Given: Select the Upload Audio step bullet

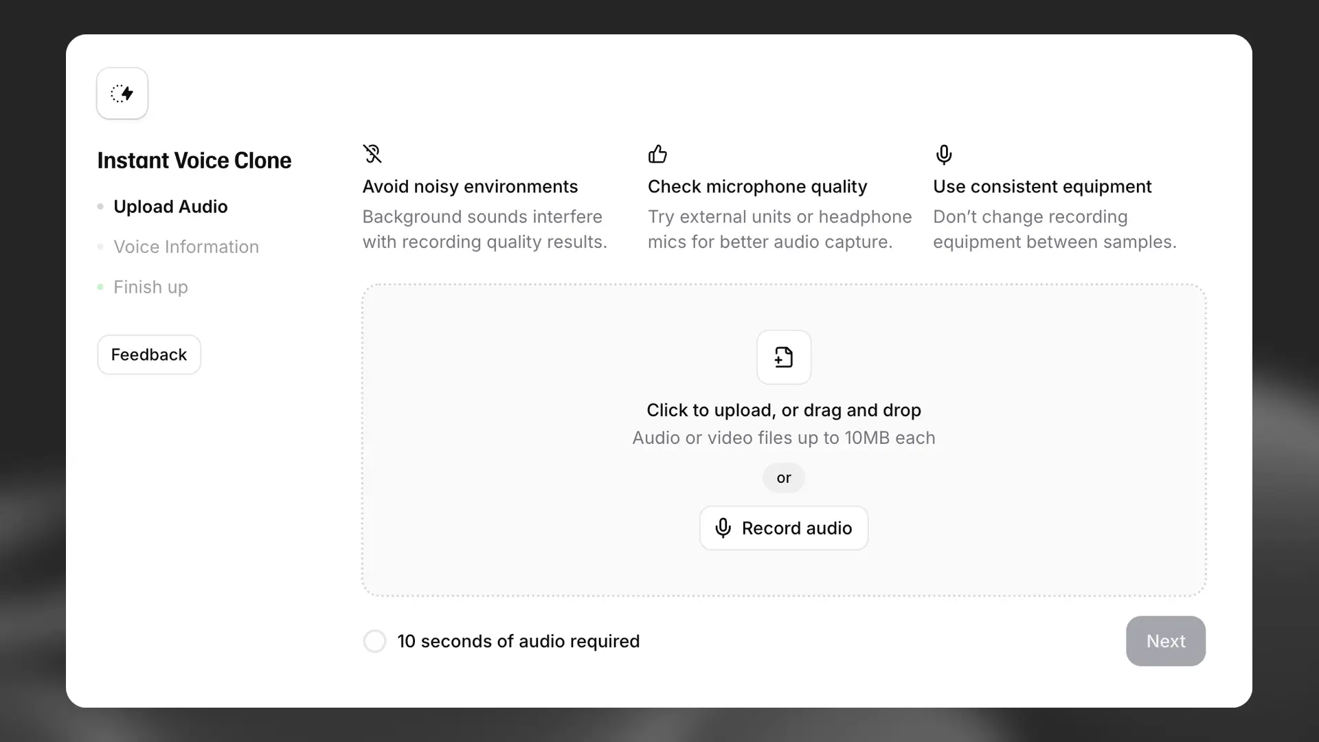Looking at the screenshot, I should tap(100, 207).
